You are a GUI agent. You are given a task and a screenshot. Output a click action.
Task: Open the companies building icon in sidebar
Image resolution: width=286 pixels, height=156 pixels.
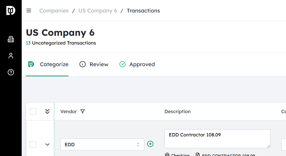point(11,39)
